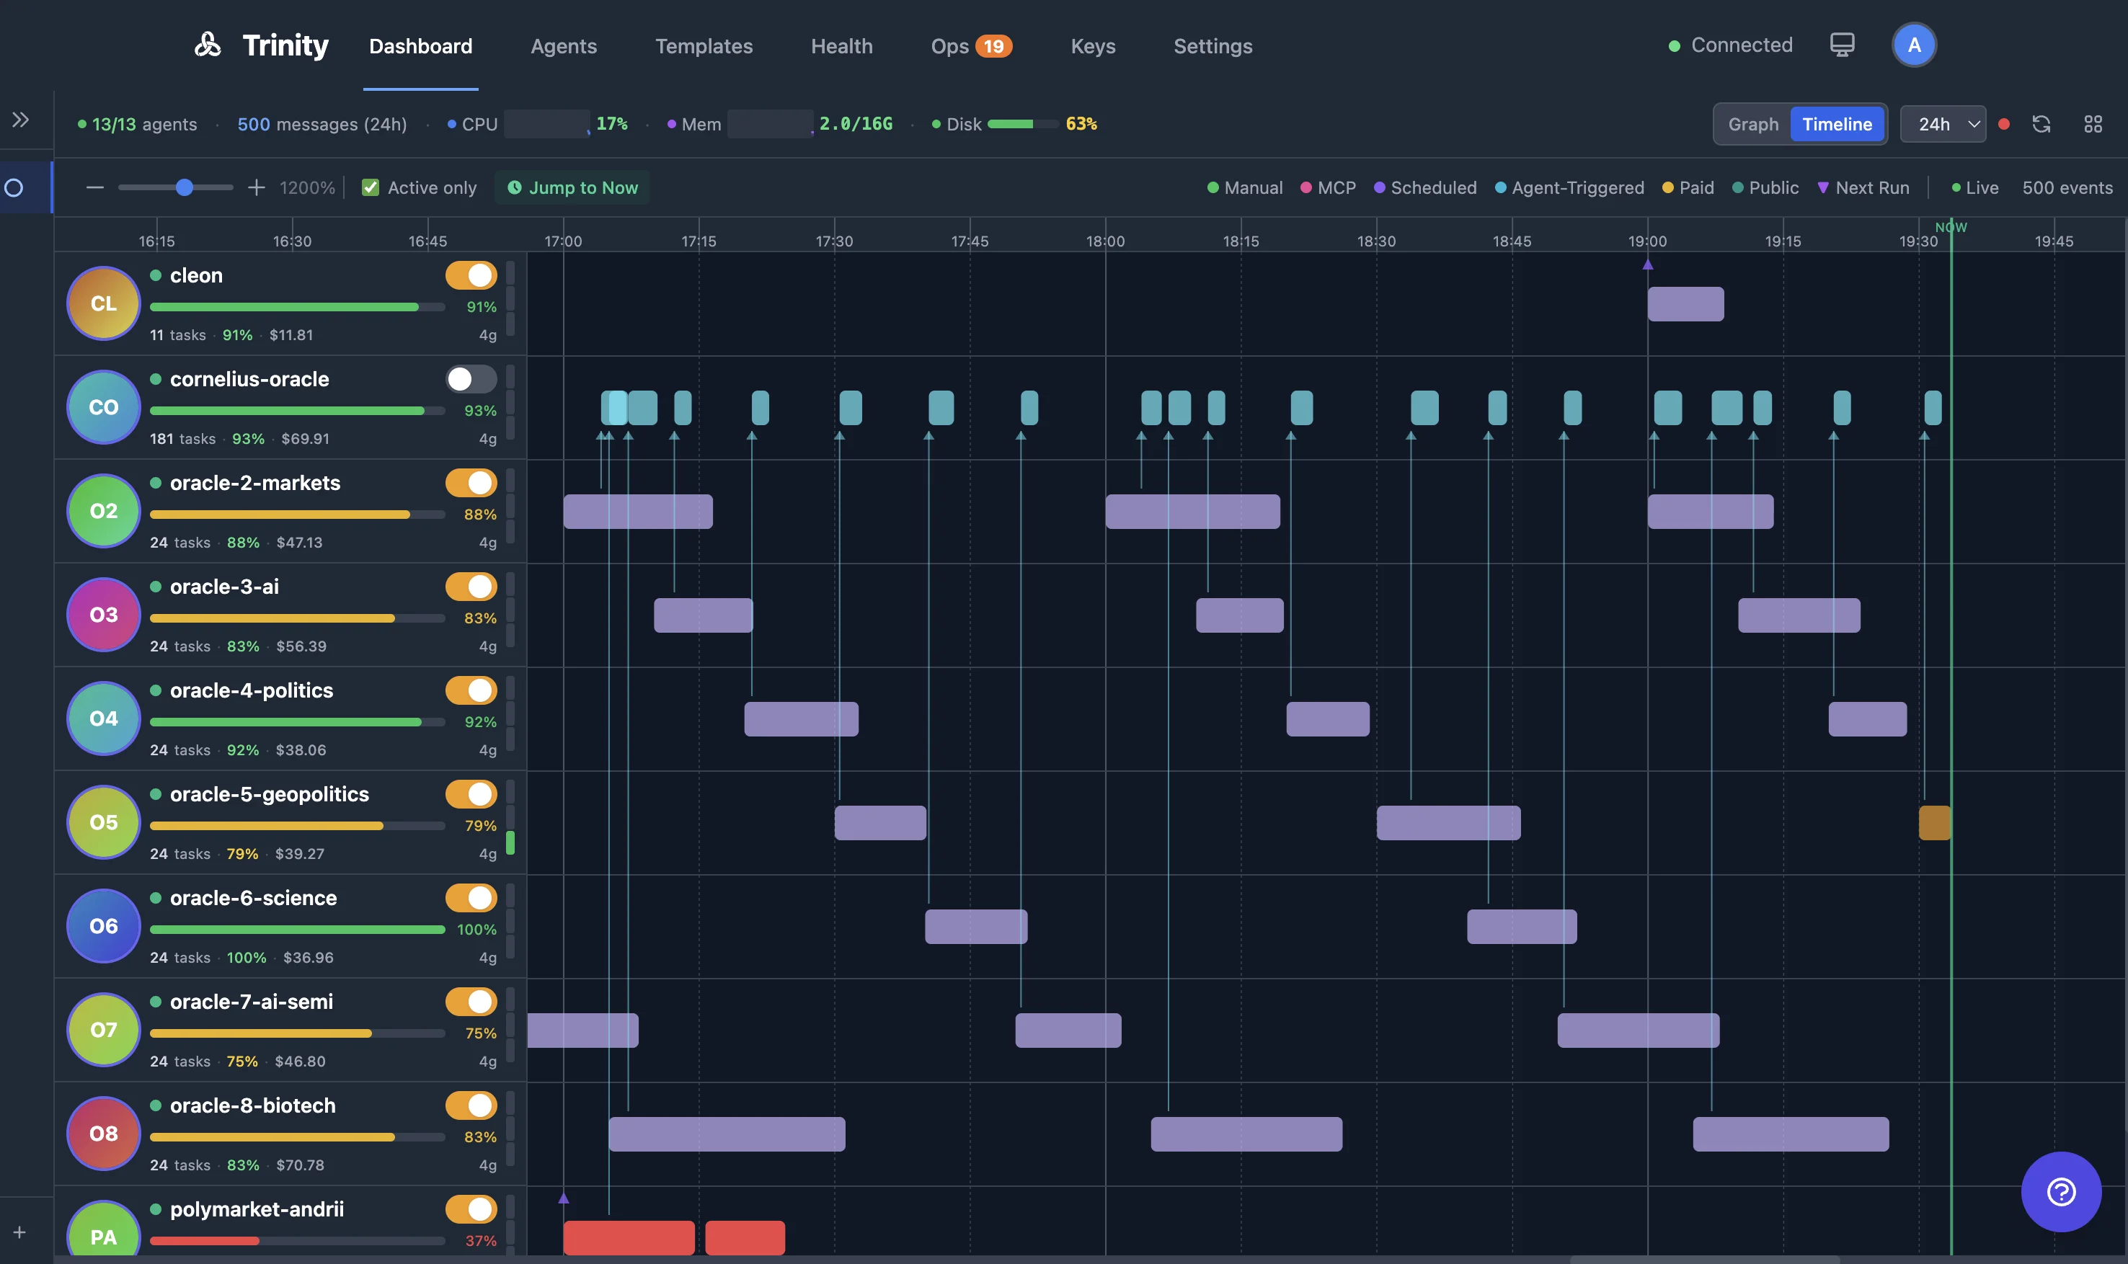Toggle the oracle-4-politics switch

coord(471,691)
